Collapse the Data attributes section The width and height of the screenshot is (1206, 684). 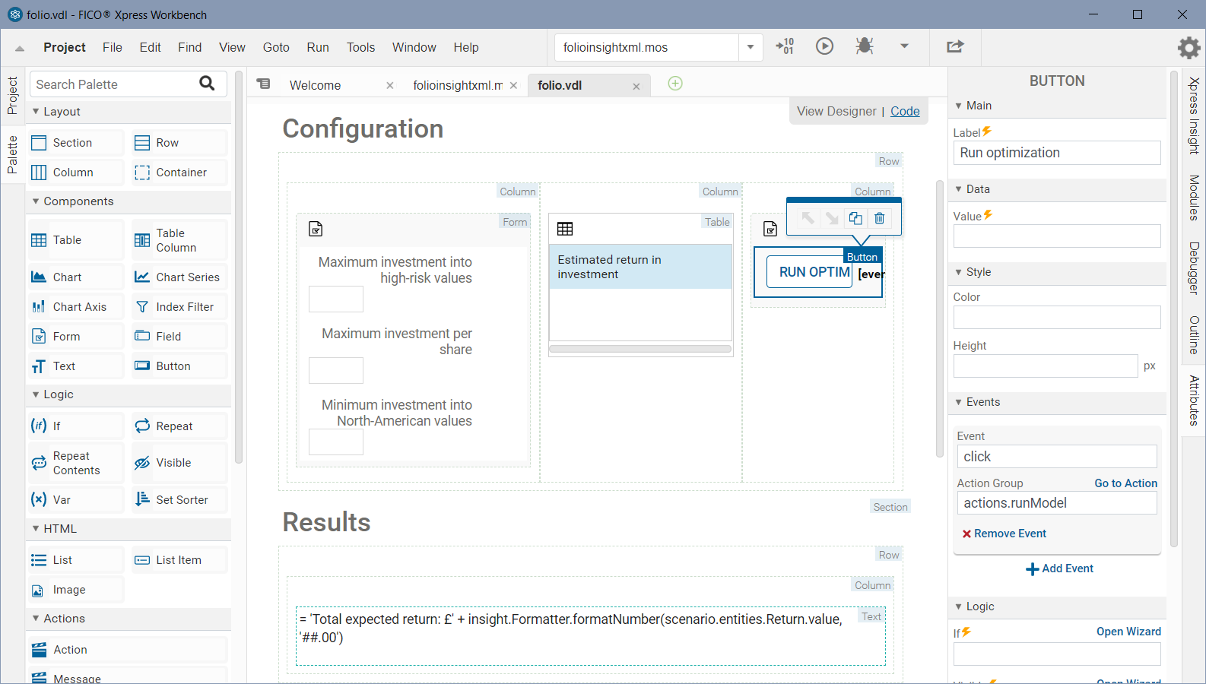(959, 189)
